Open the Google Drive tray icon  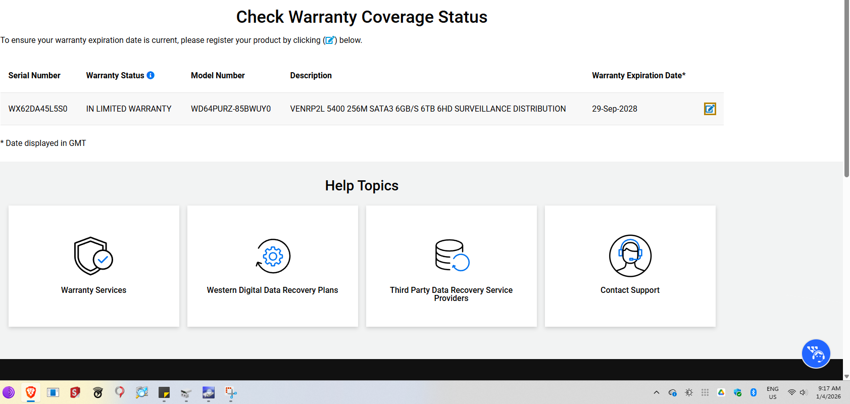(x=721, y=392)
